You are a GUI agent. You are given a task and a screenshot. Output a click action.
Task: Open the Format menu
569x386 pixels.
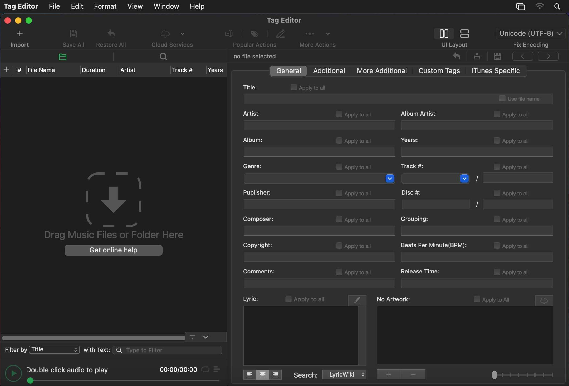(x=105, y=6)
